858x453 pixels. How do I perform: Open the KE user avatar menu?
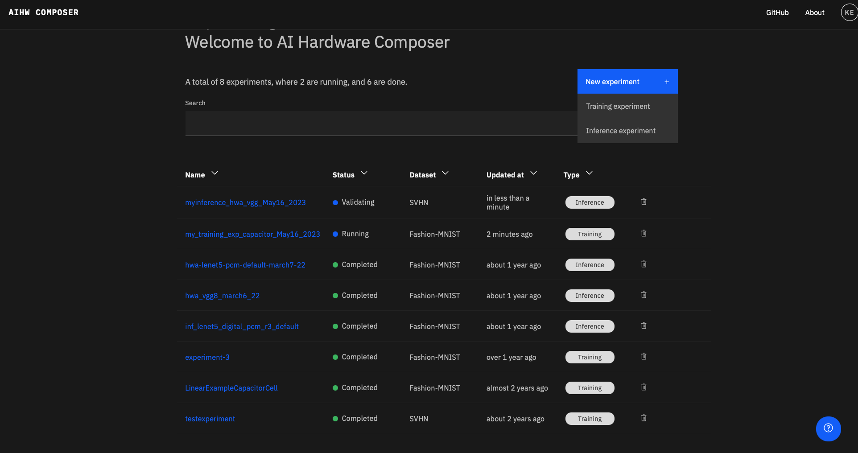point(849,12)
